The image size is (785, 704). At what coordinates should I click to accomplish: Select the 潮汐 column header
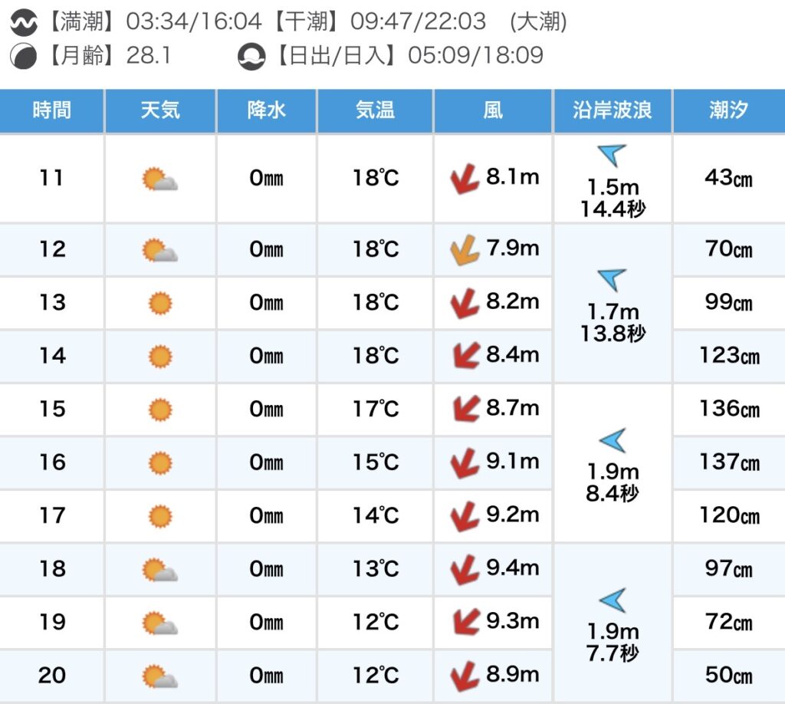point(728,110)
